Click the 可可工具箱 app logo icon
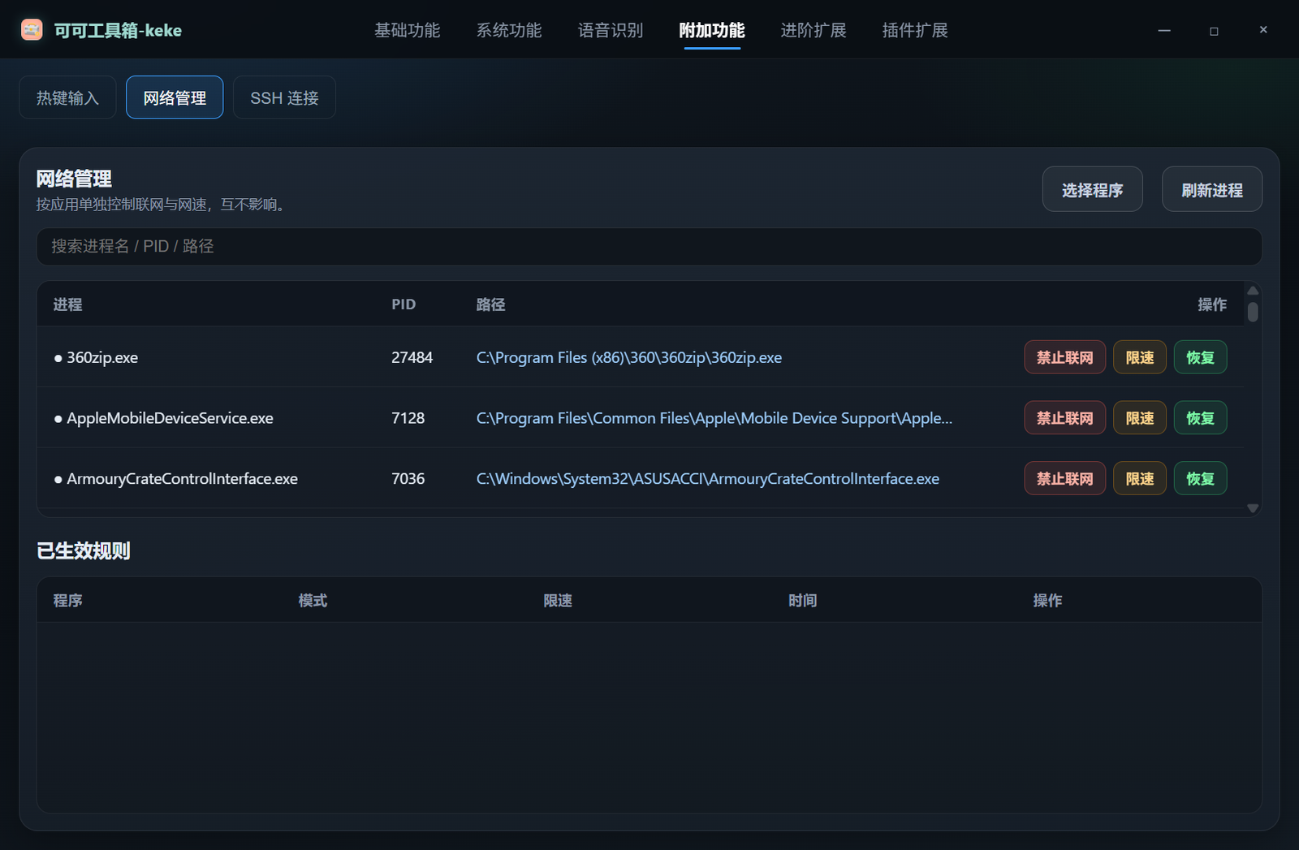 32,30
